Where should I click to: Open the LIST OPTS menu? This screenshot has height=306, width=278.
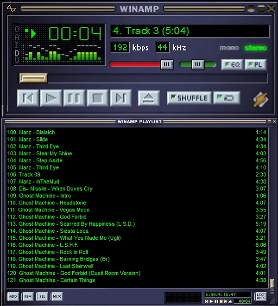click(x=261, y=296)
